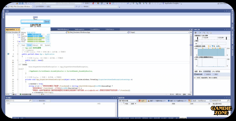Click the CRLF line ending indicator
Screen dimensions: 236x121
click(189, 94)
